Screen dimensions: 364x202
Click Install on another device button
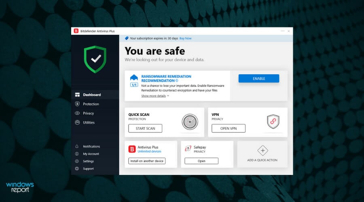[147, 161]
